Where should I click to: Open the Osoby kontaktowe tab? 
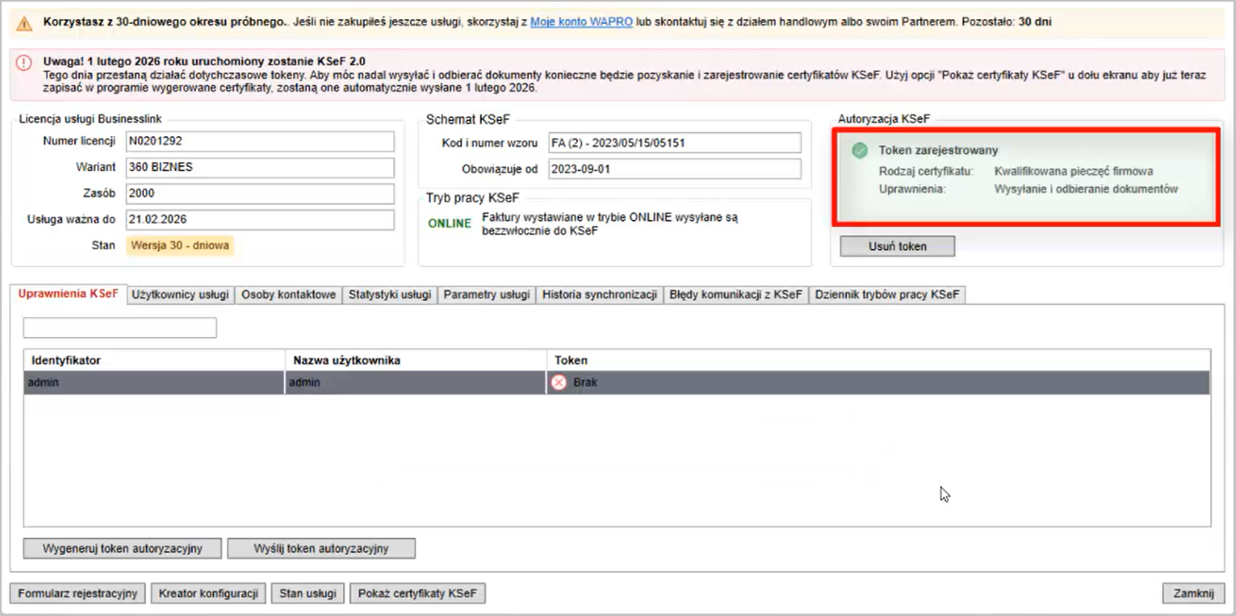[288, 295]
